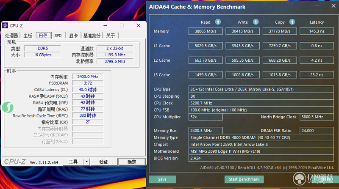Click the L2 Cache Copy 668.28 GB/s field
The width and height of the screenshot is (339, 189).
point(280,60)
